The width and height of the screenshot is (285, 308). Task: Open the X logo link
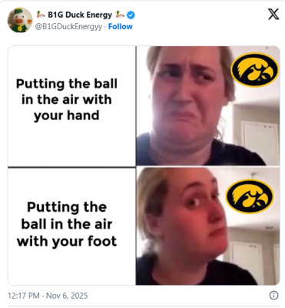tap(273, 14)
